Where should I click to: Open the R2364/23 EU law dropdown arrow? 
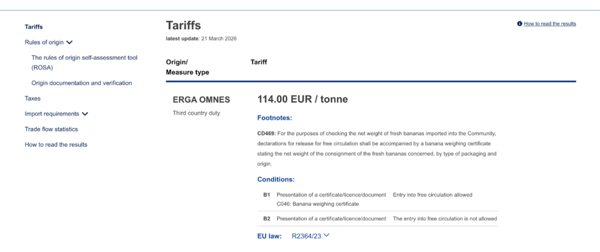tap(326, 236)
